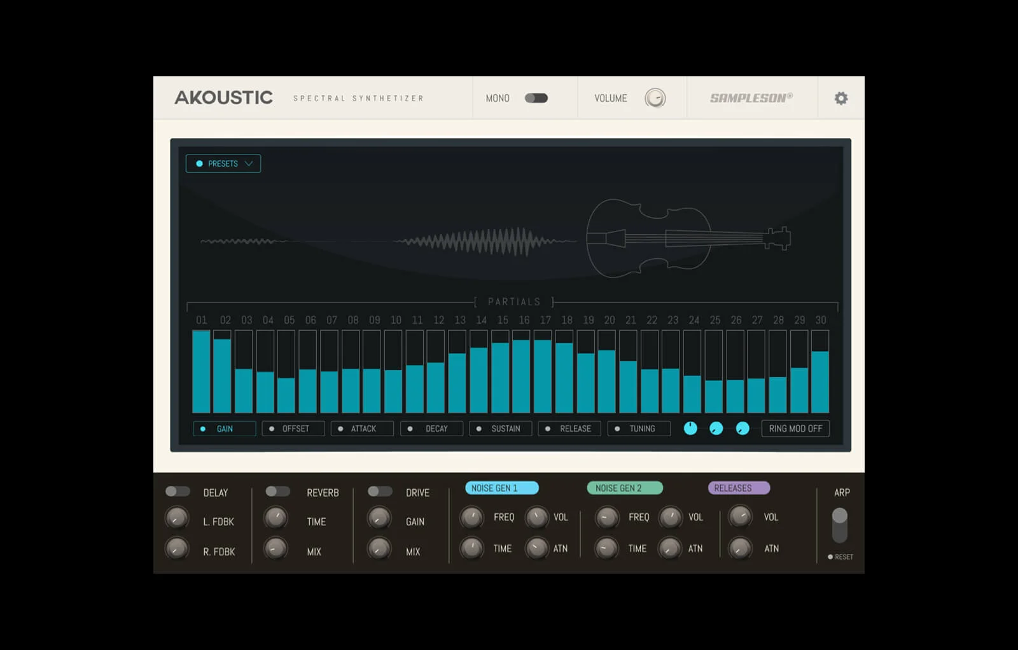Select the Decay partials mode
1018x650 pixels.
click(431, 429)
